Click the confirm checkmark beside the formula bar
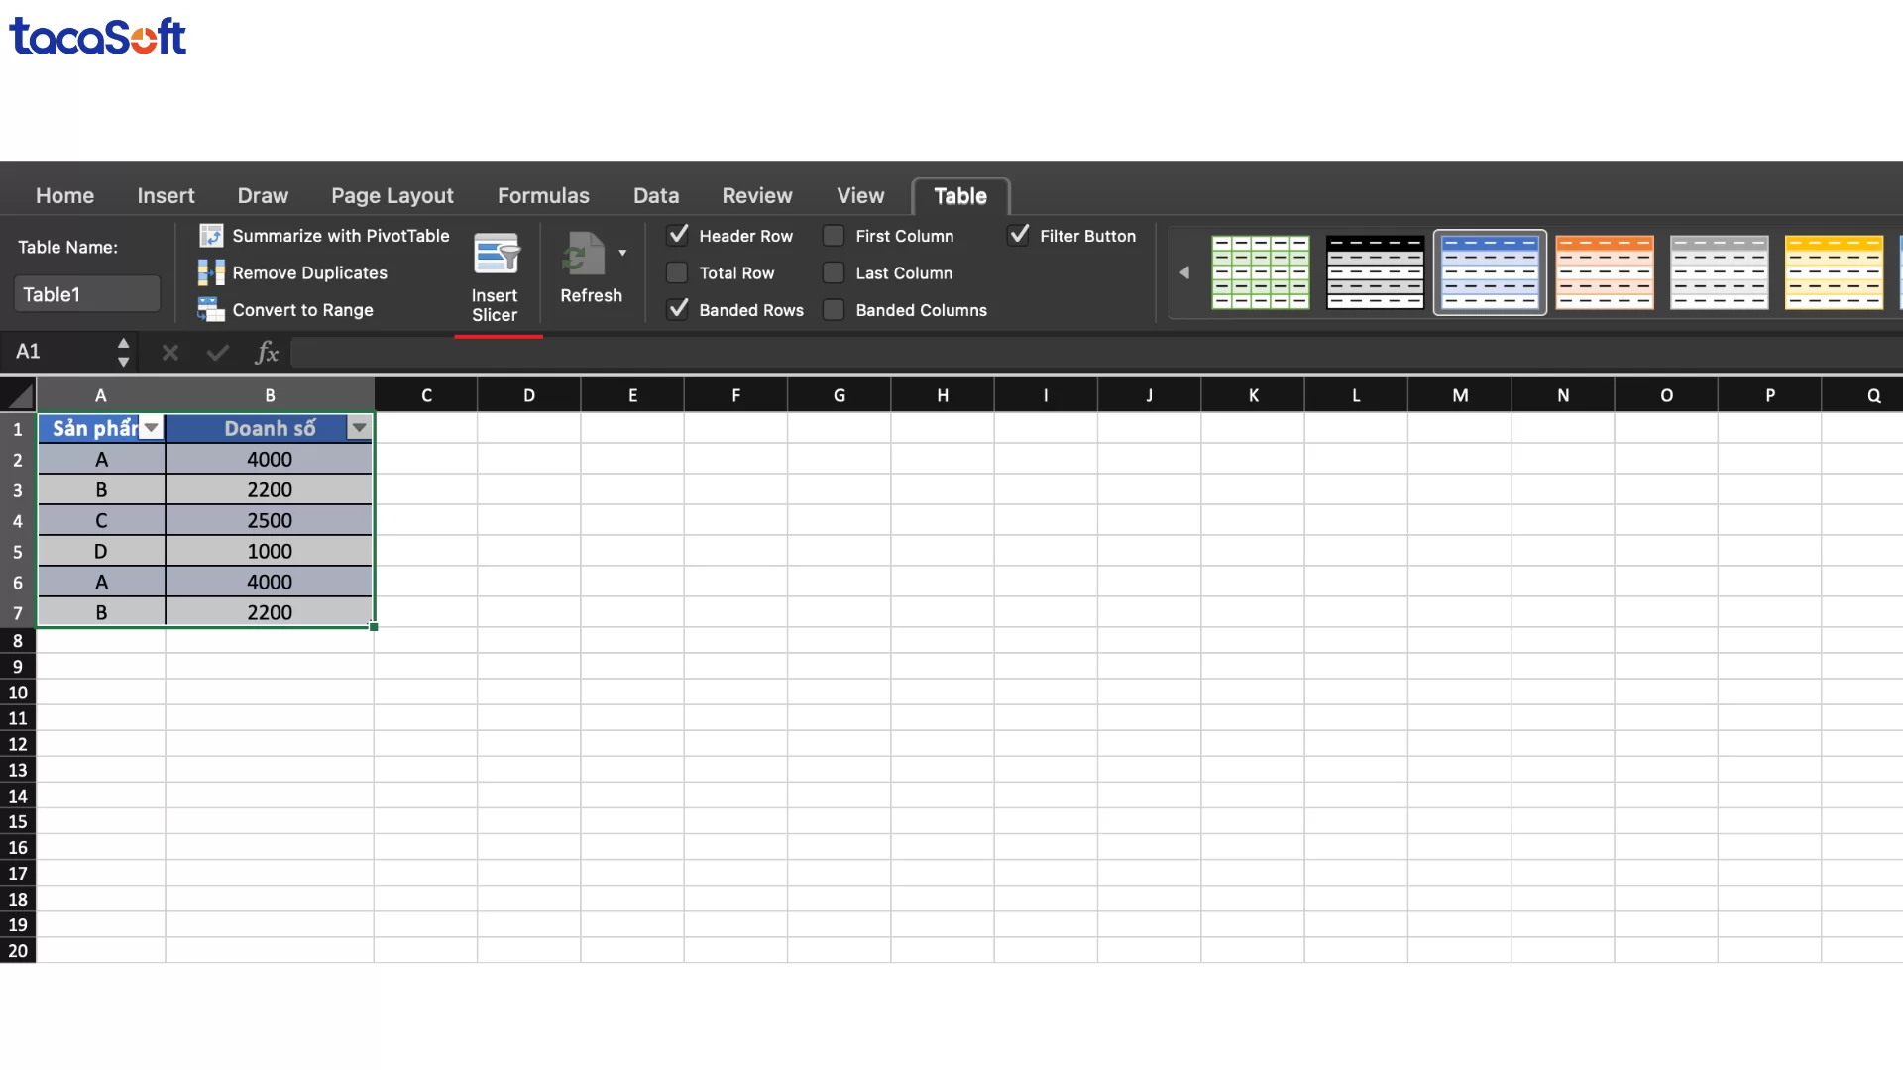This screenshot has width=1903, height=1070. tap(217, 353)
